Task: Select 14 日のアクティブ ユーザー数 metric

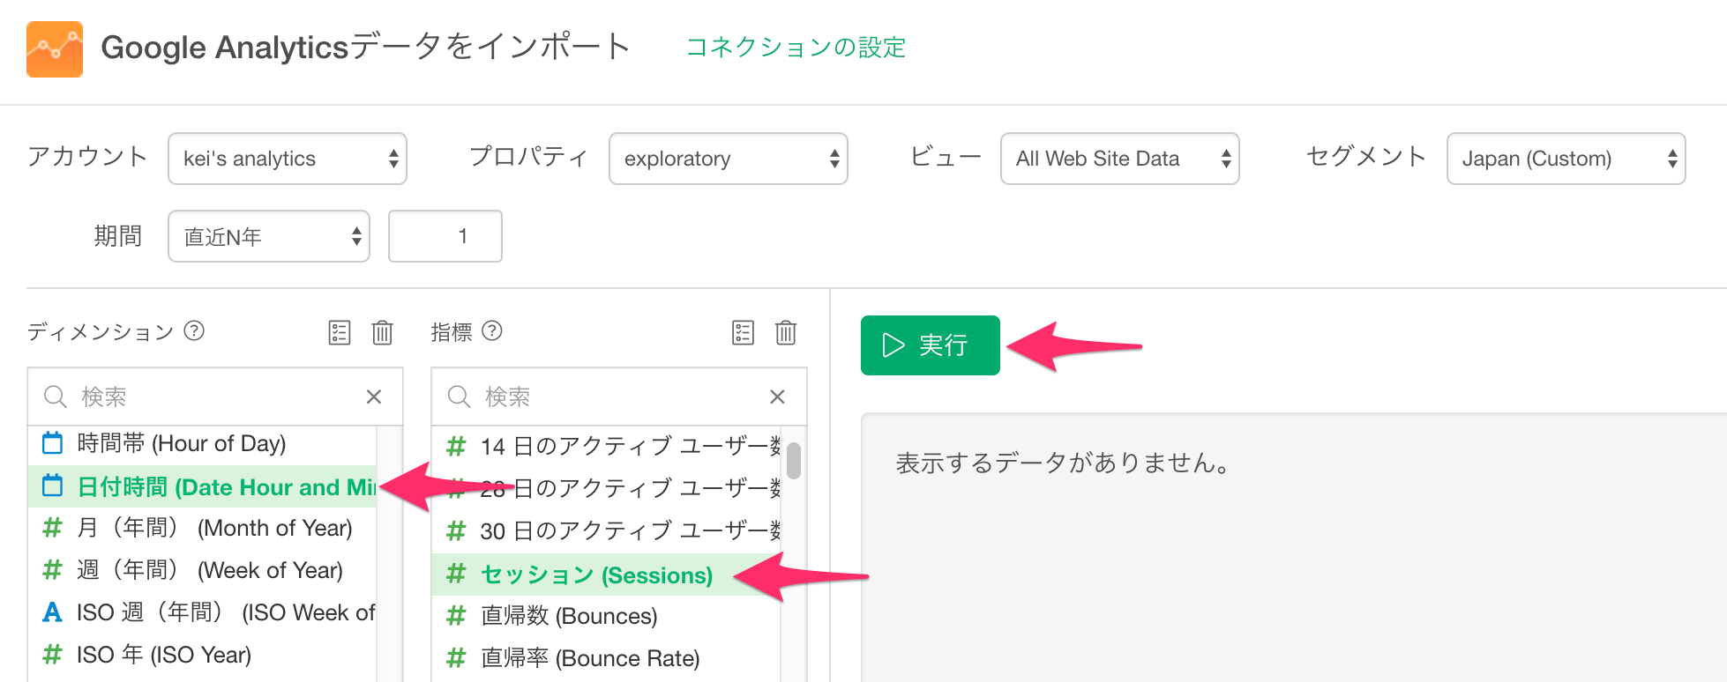Action: tap(606, 446)
